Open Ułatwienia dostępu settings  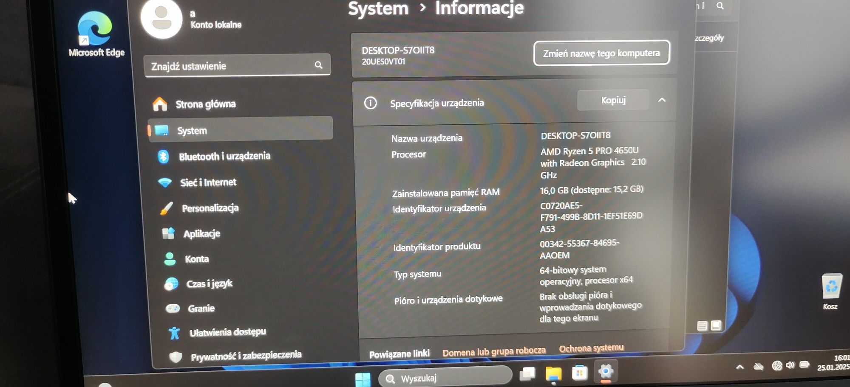click(x=217, y=332)
